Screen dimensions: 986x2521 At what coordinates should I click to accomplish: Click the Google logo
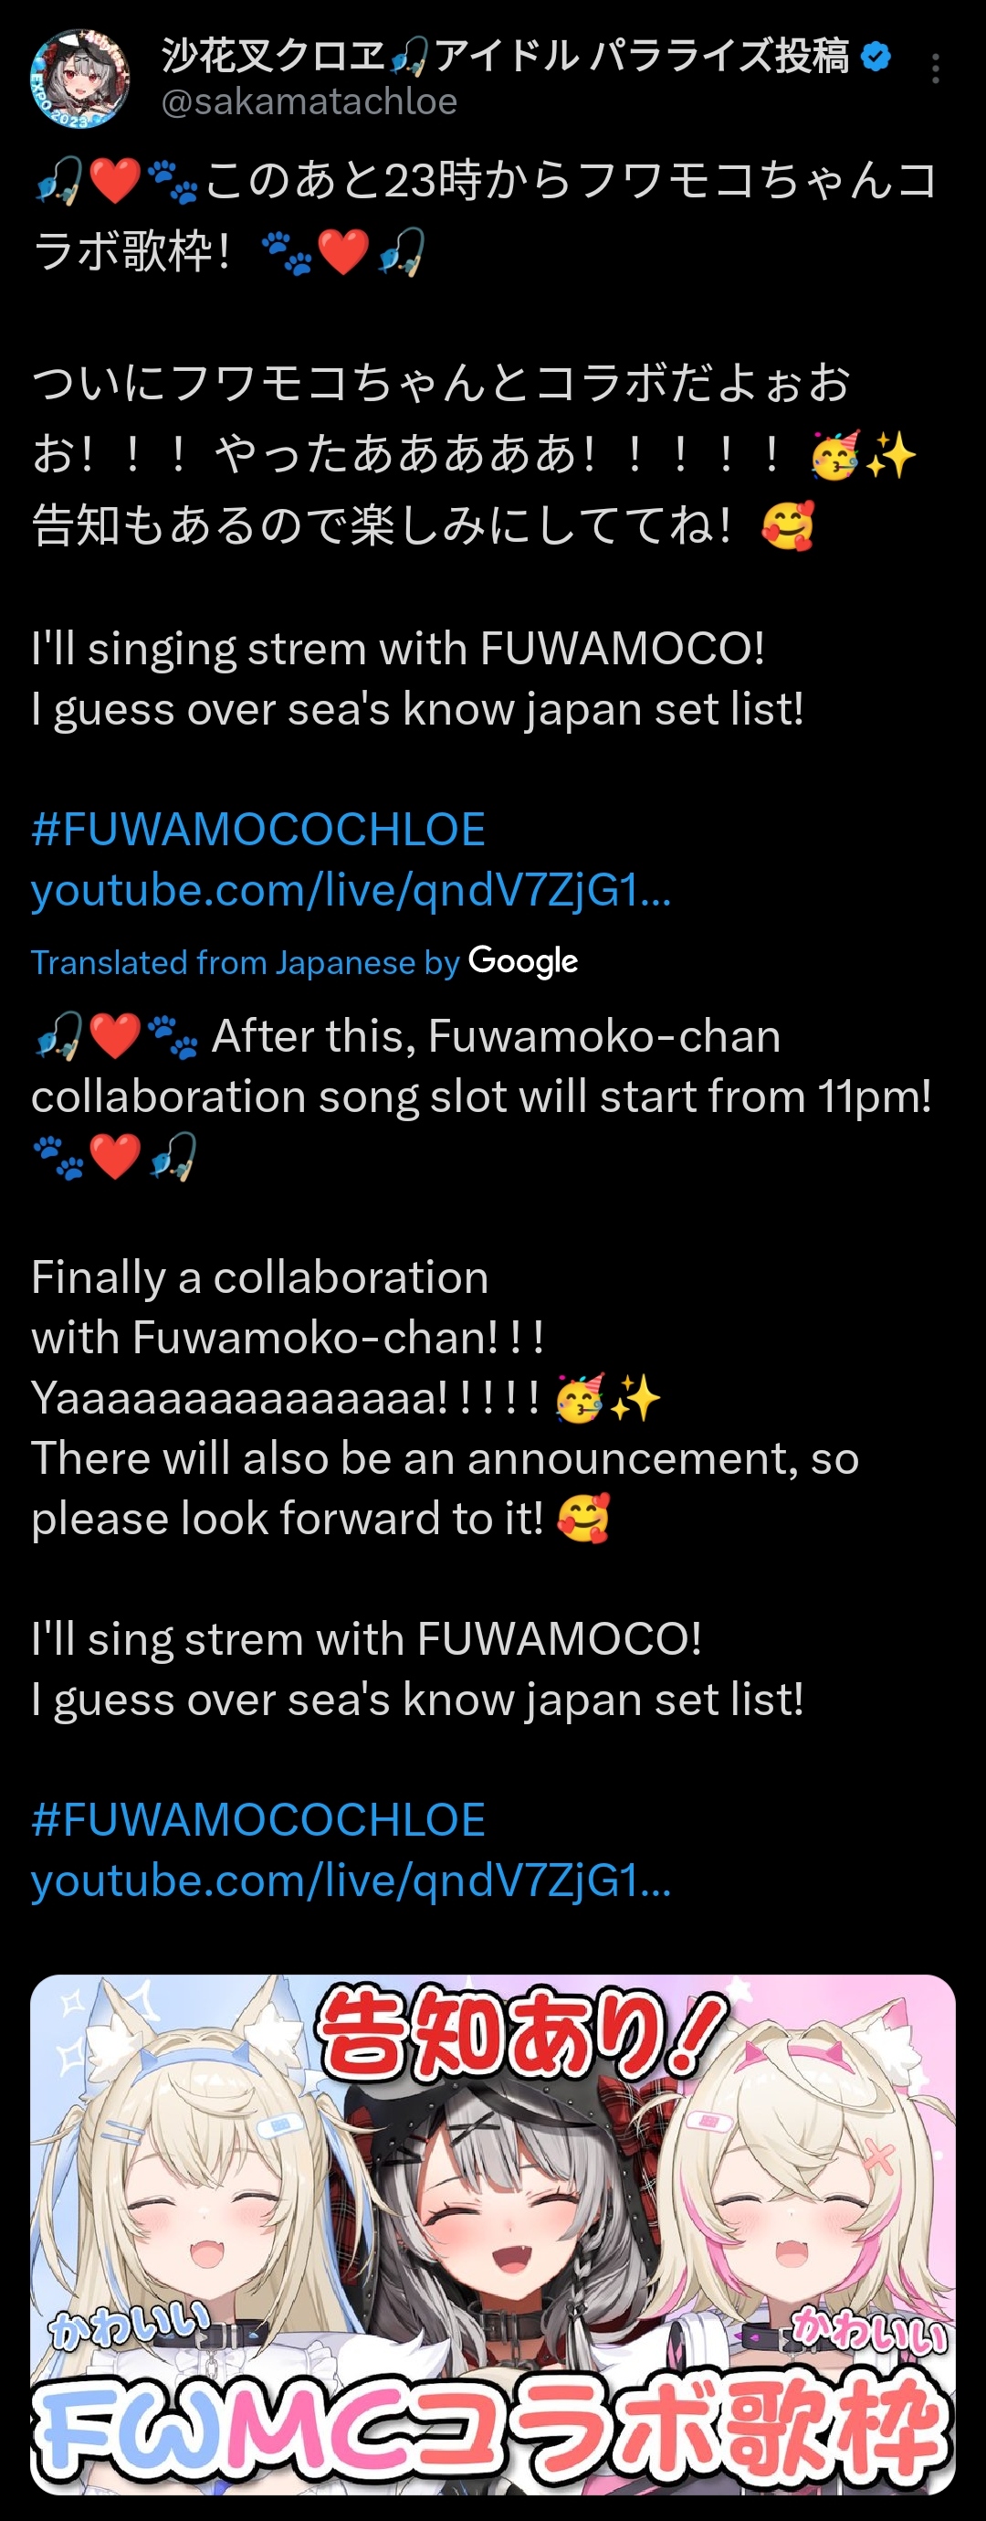tap(523, 962)
